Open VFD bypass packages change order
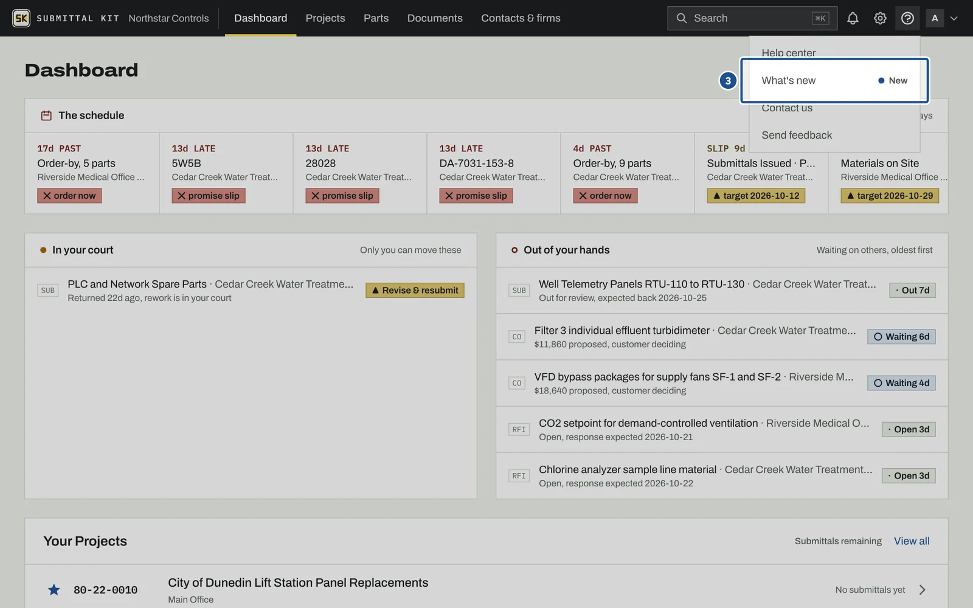The height and width of the screenshot is (608, 973). (x=722, y=383)
